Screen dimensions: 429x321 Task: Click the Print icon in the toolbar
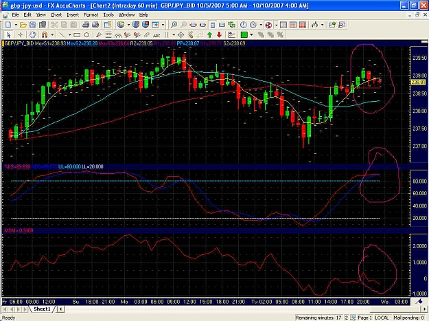(86, 25)
